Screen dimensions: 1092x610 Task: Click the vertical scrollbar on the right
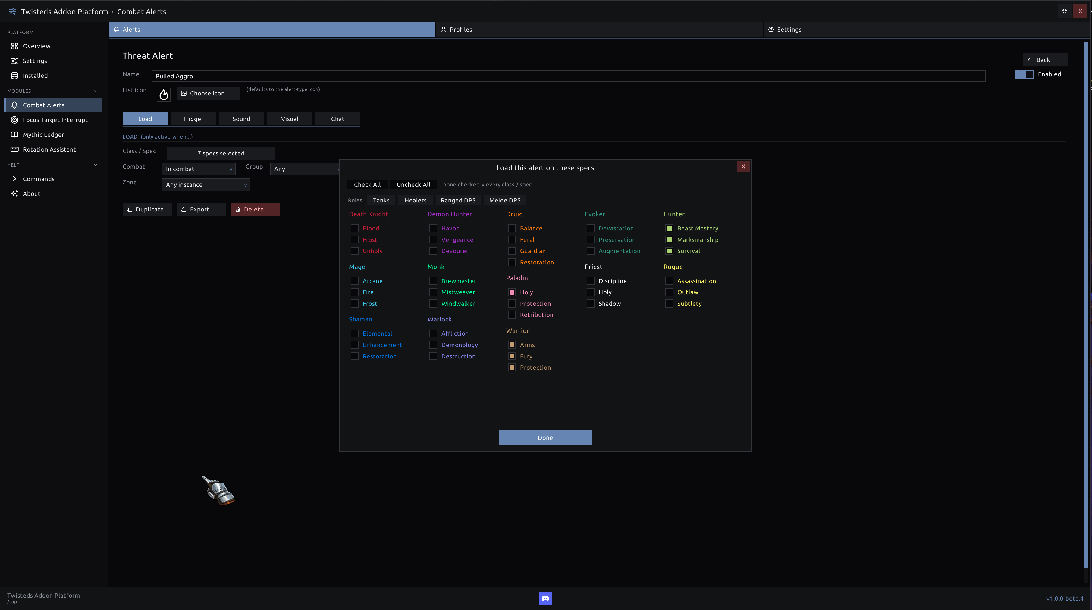(1086, 304)
